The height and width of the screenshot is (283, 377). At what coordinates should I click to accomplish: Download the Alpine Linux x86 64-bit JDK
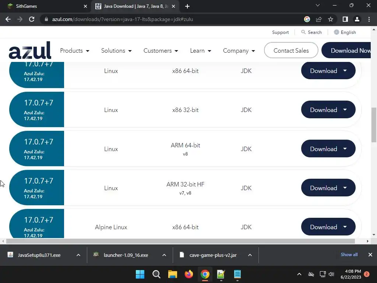pos(328,227)
